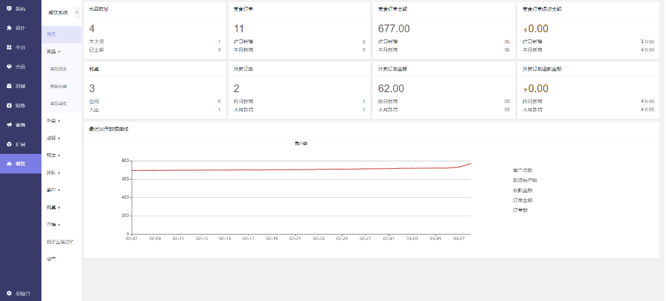
Task: Collapse the 菜品 submenu group
Action: pyautogui.click(x=54, y=51)
